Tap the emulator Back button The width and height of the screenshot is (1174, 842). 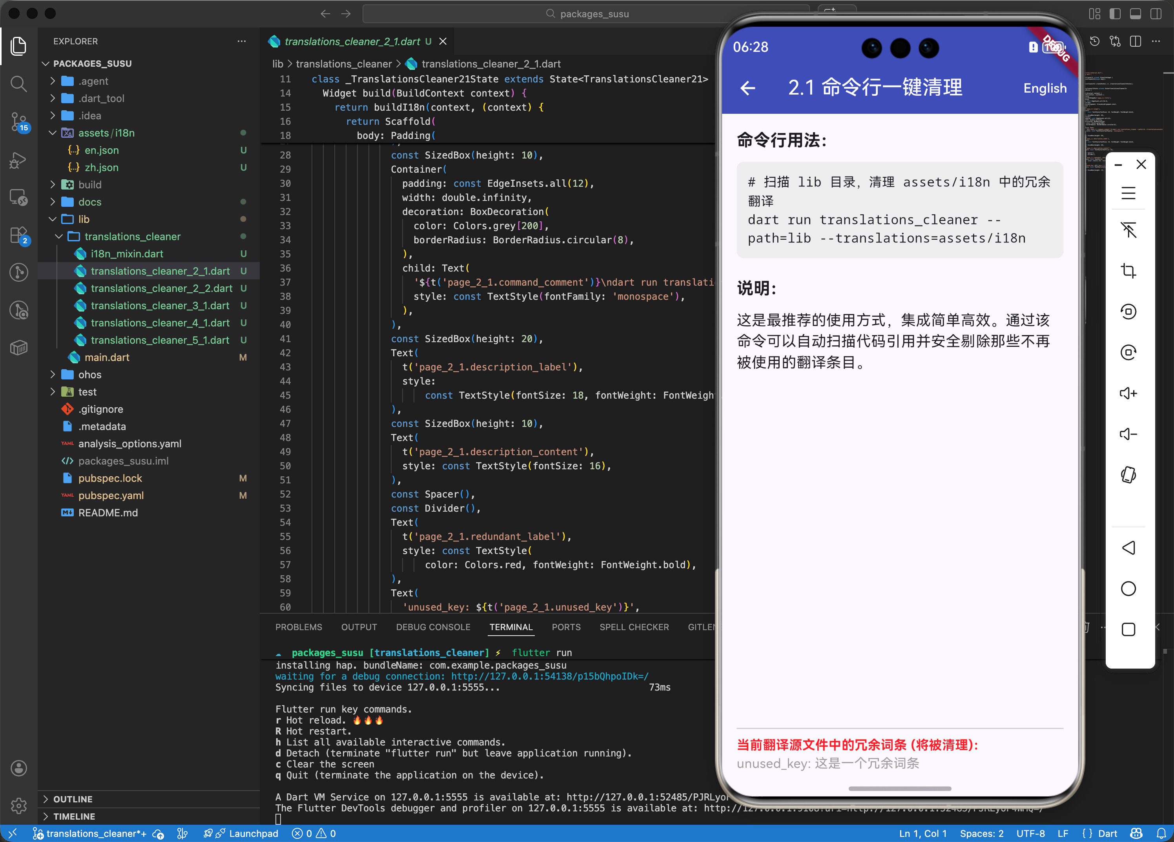[1129, 548]
